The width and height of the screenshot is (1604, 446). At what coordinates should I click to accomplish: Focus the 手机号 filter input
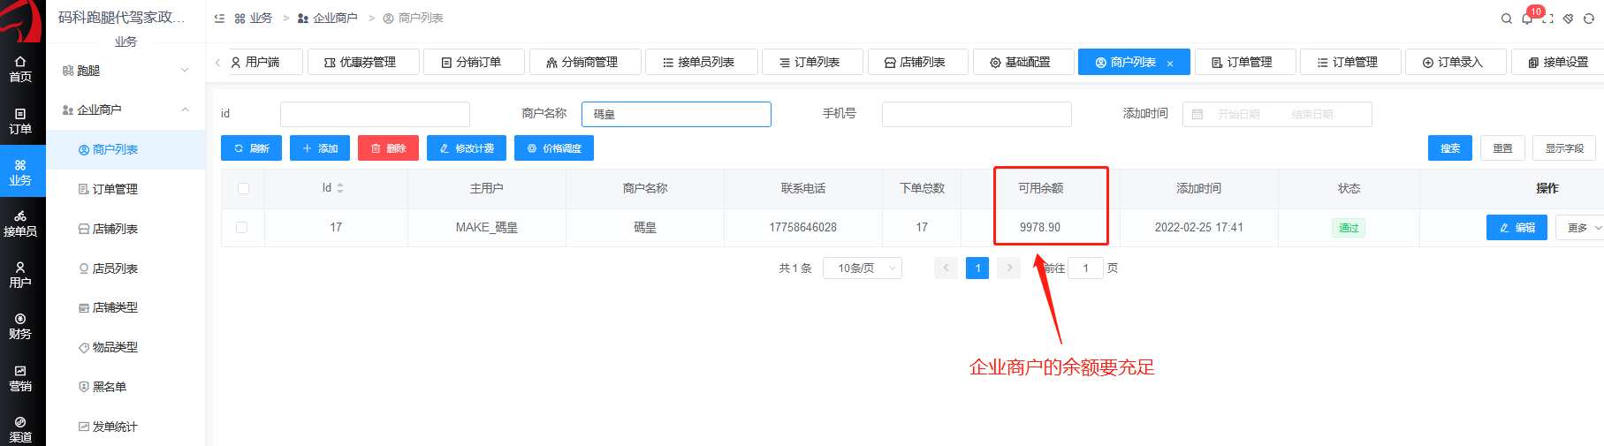coord(977,114)
